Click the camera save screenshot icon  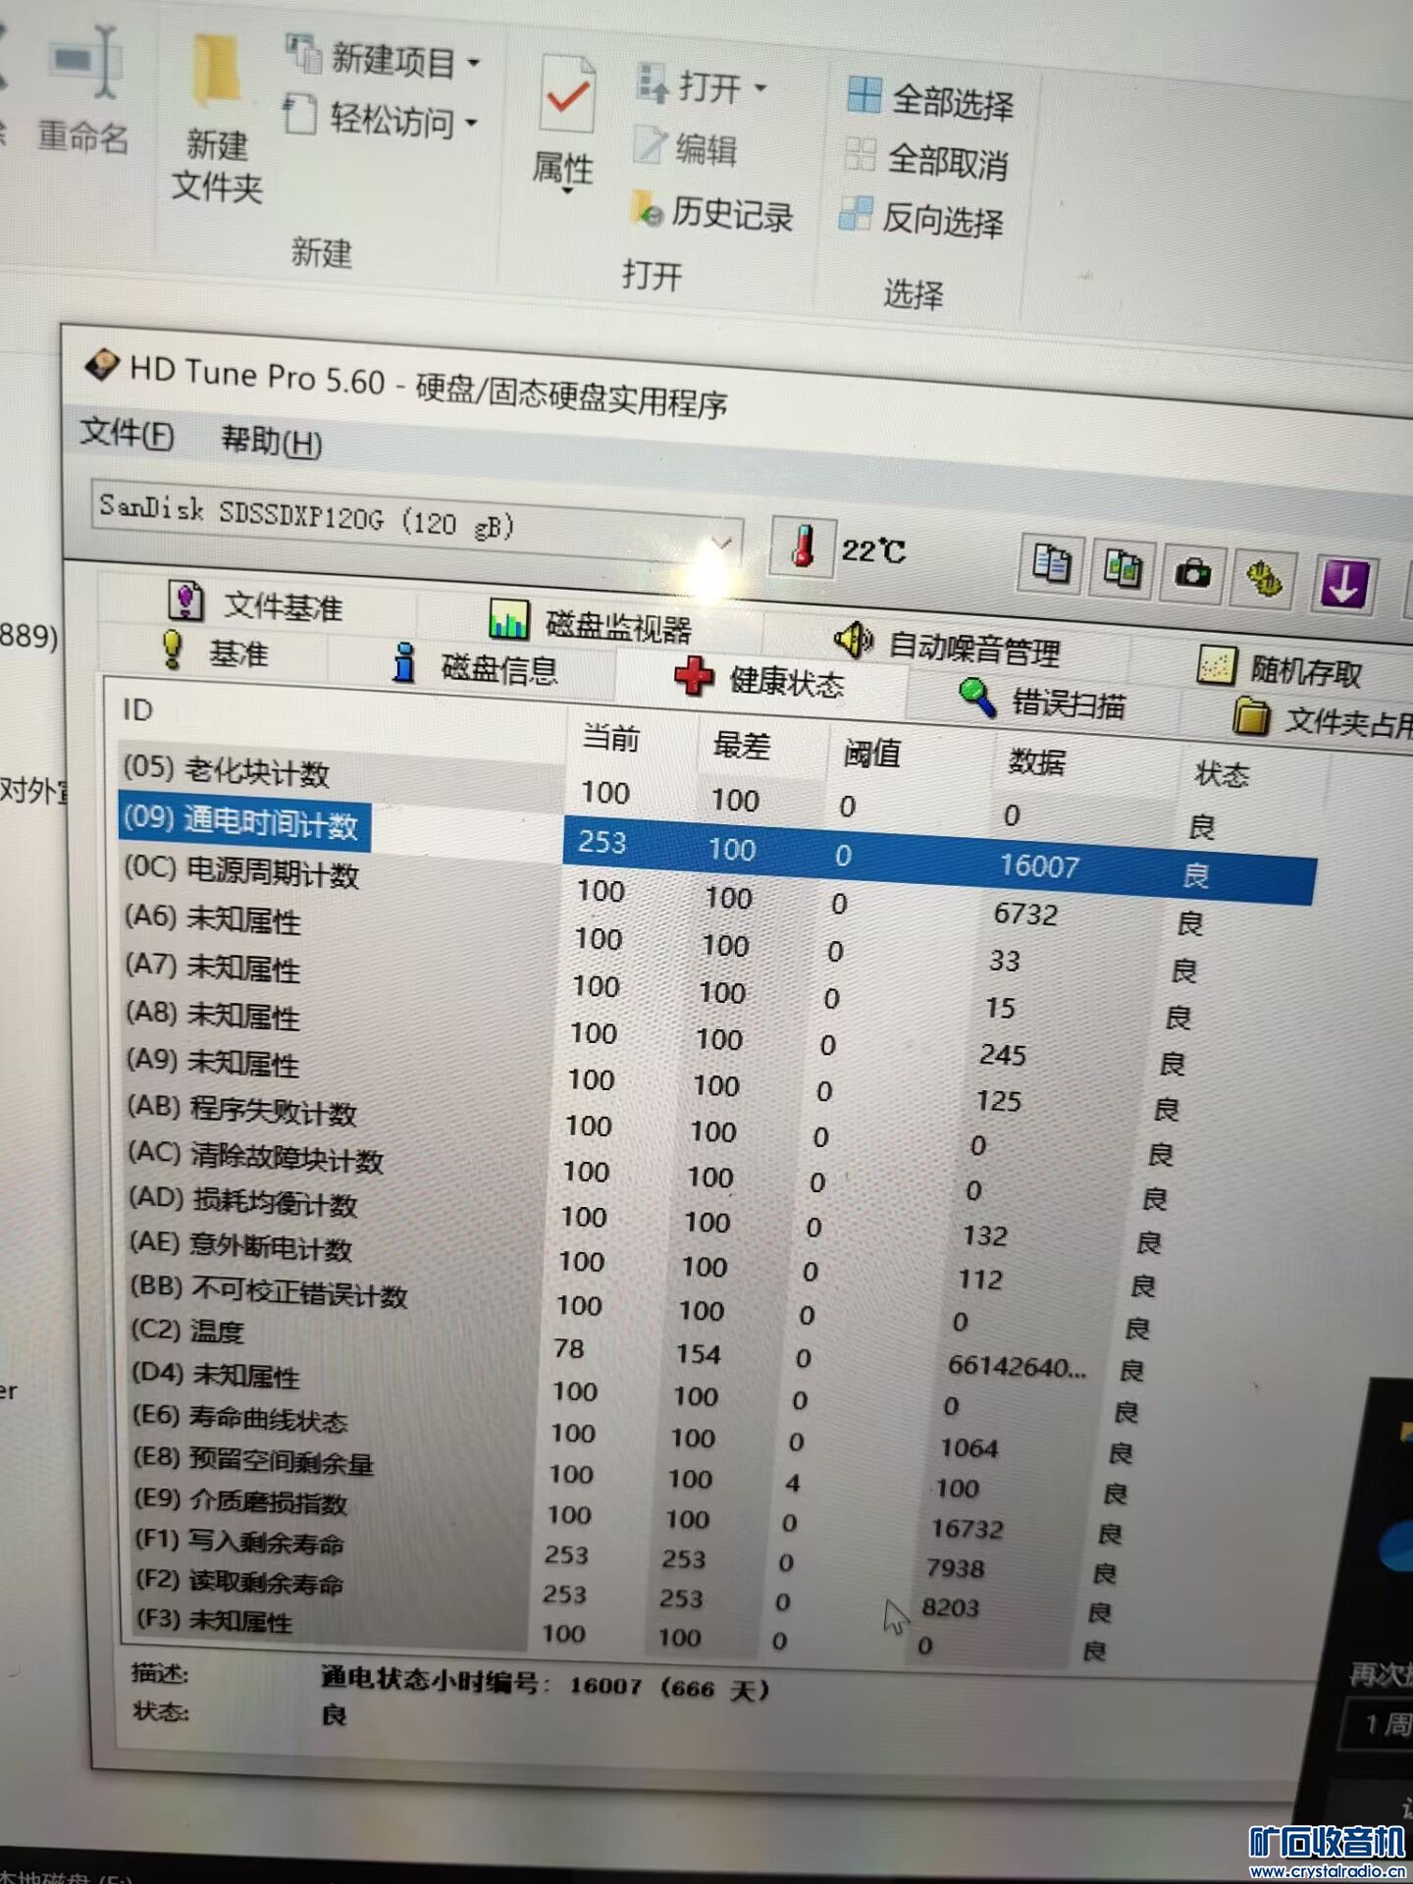[x=1192, y=573]
